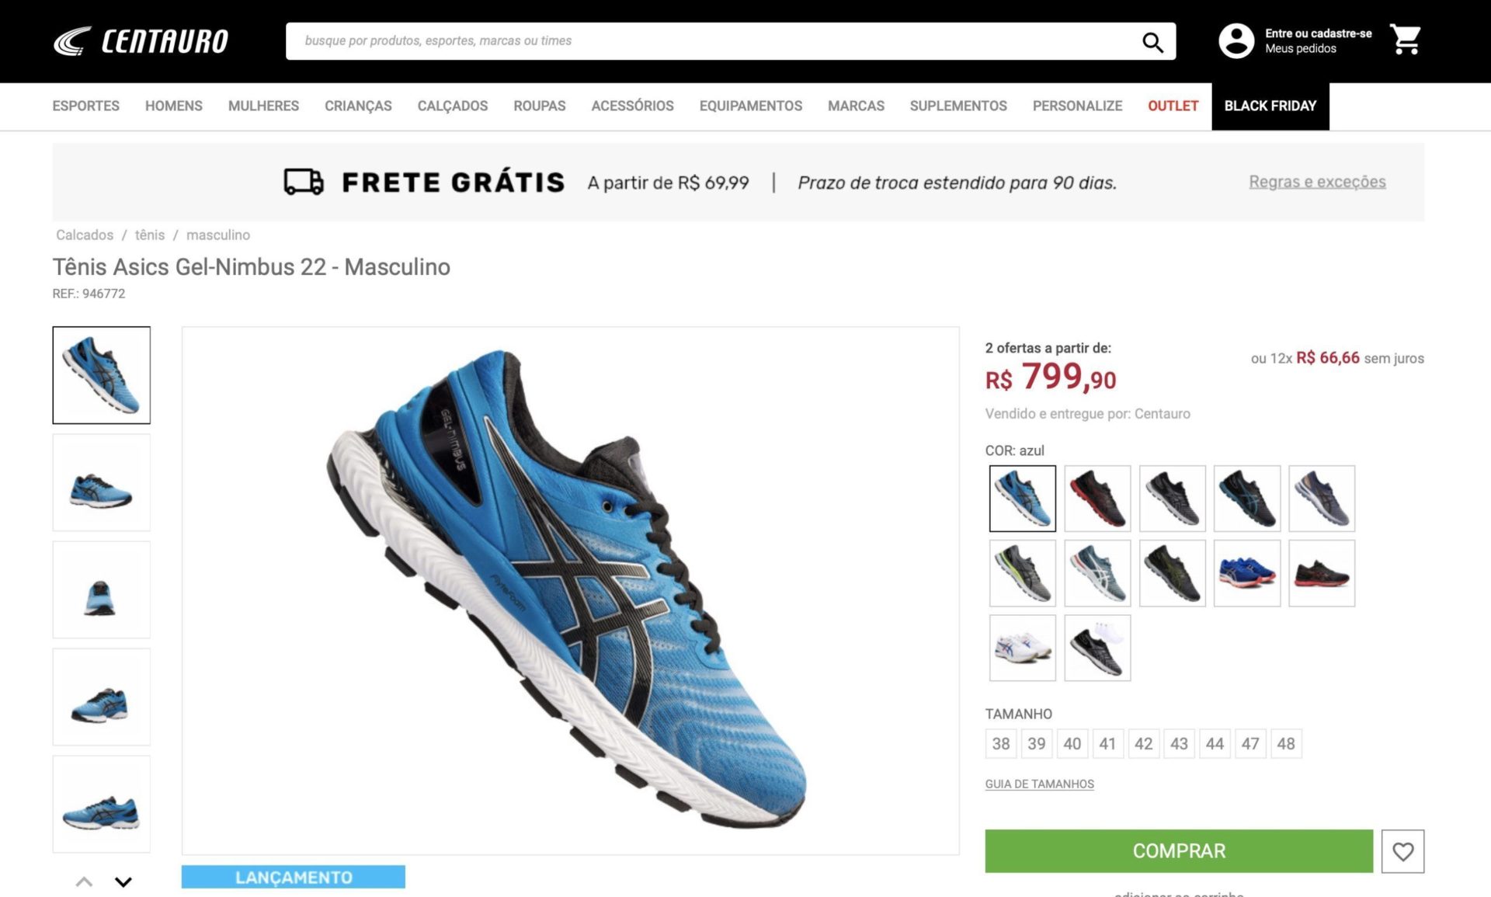Click the free shipping truck icon
The image size is (1491, 897).
coord(304,182)
